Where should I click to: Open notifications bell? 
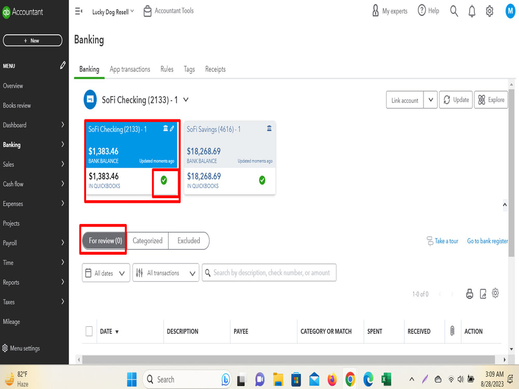pos(472,11)
